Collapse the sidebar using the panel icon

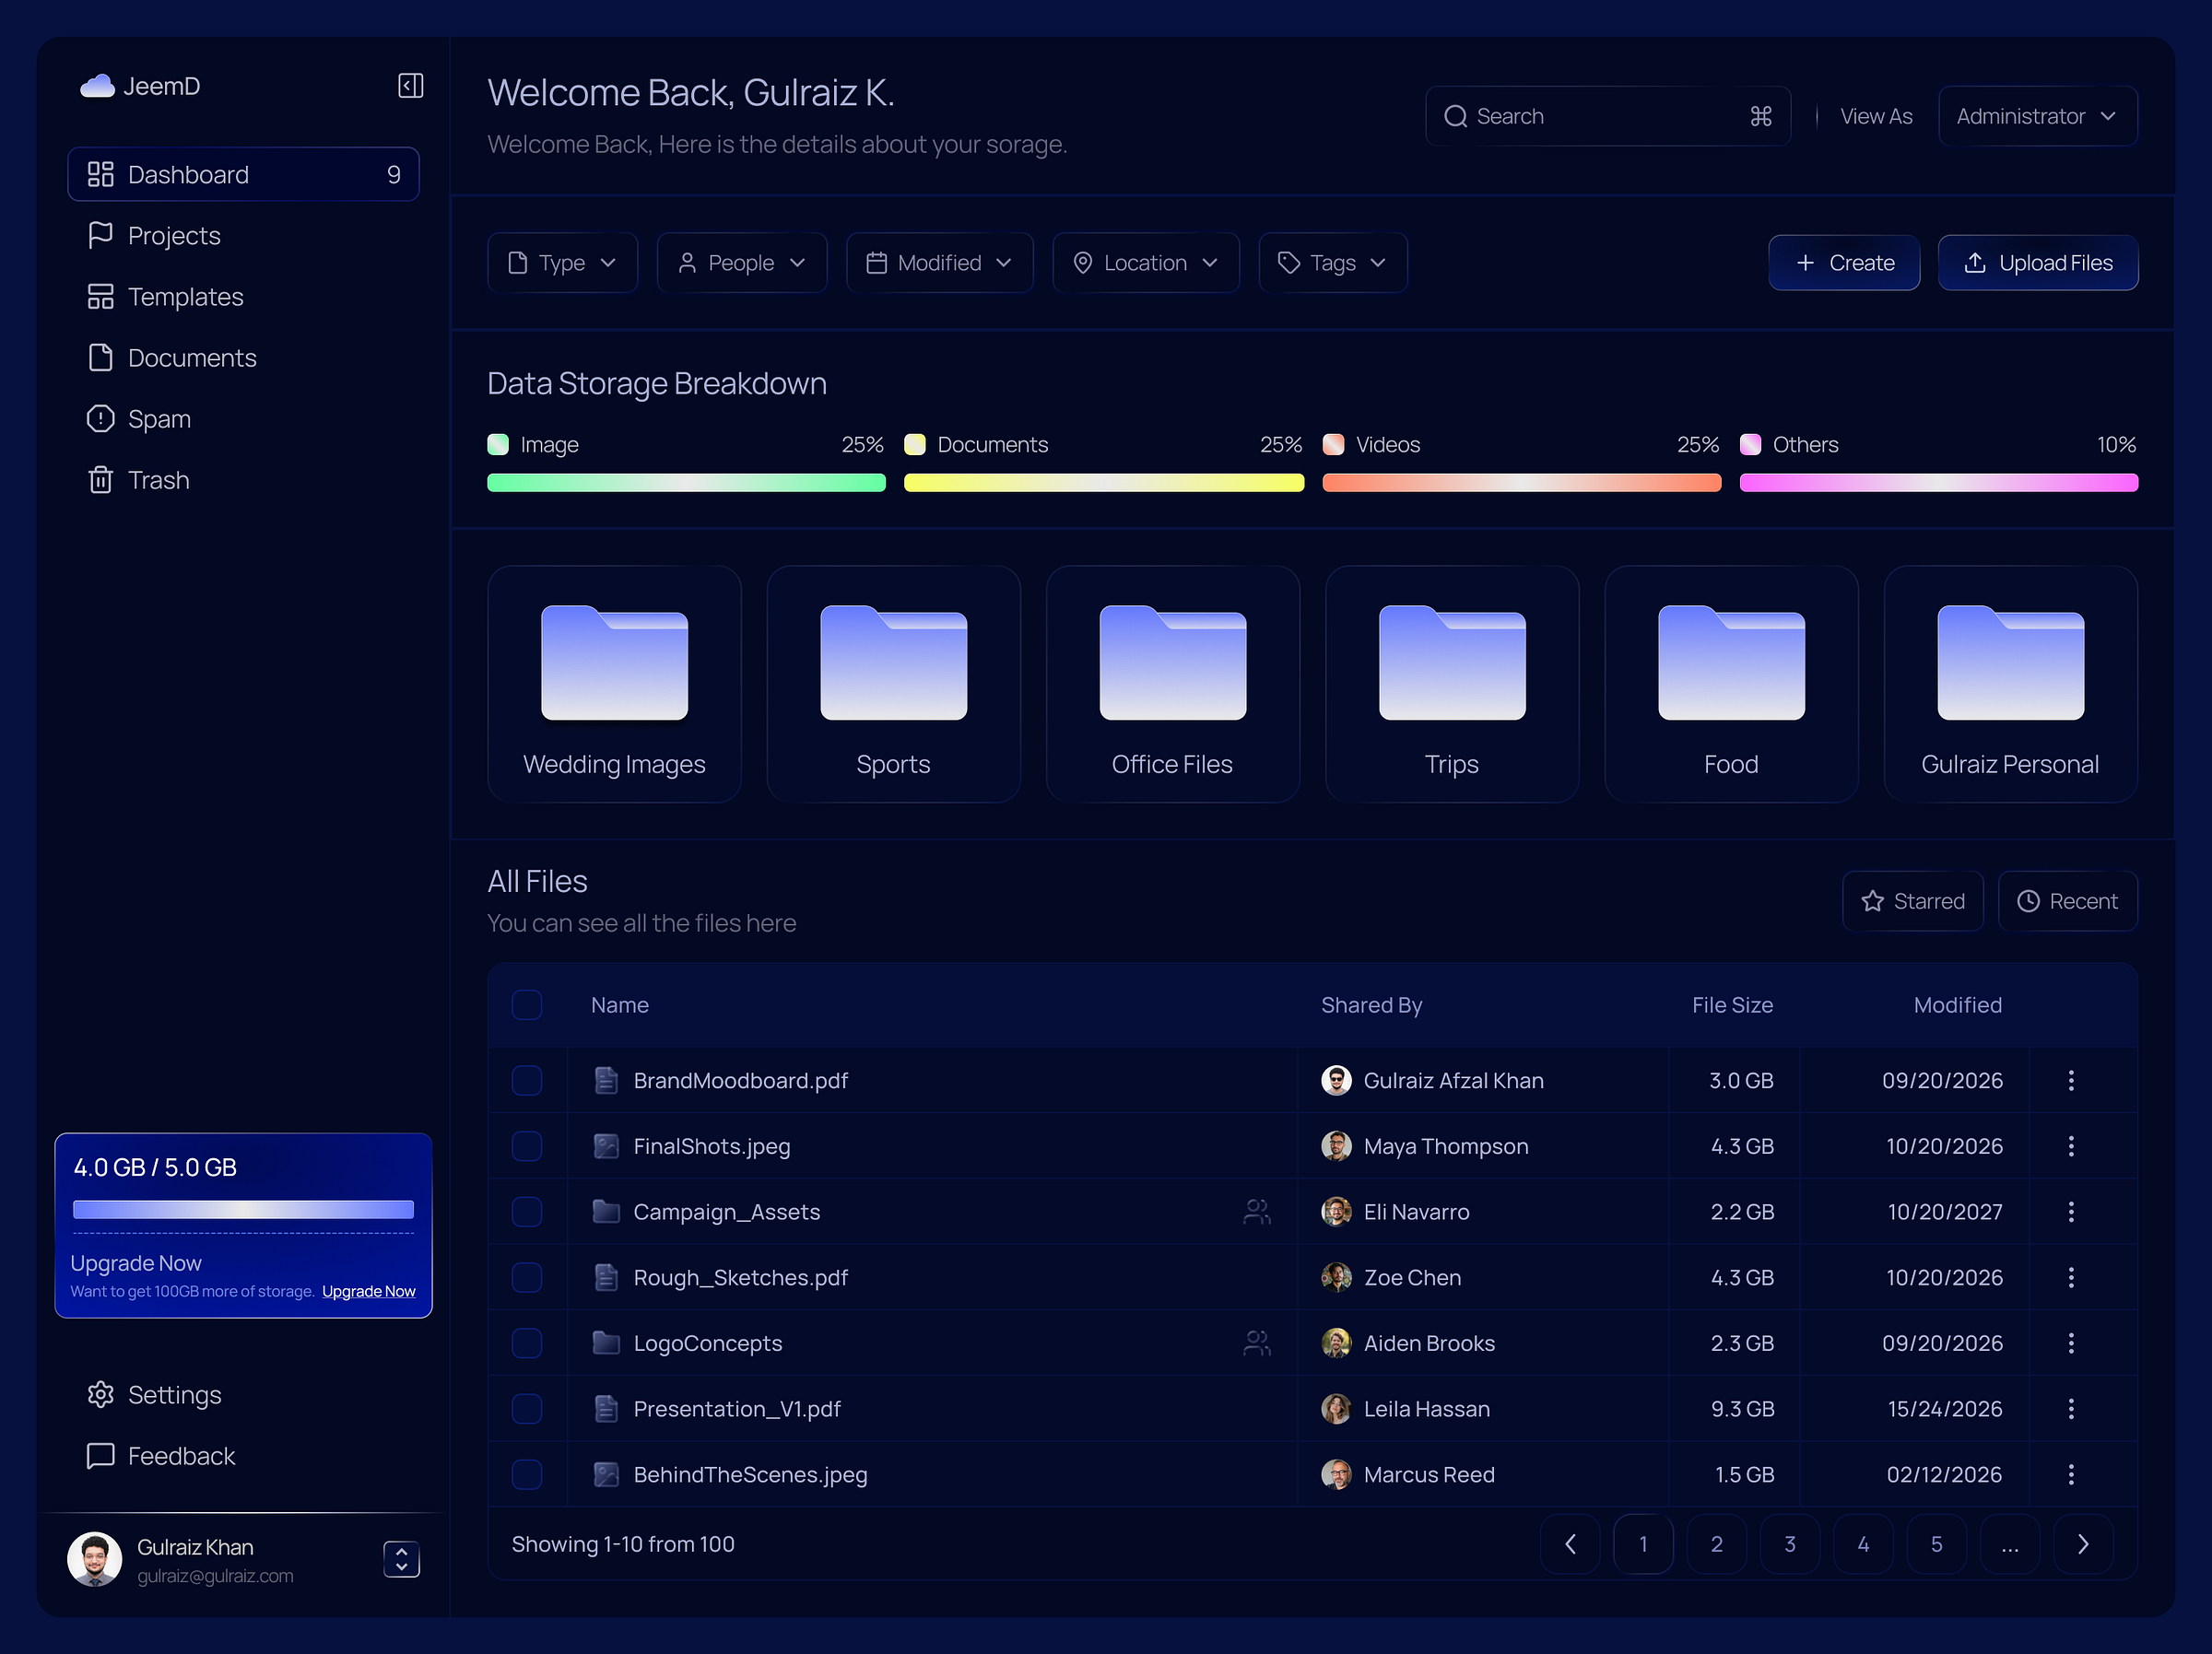pos(410,85)
